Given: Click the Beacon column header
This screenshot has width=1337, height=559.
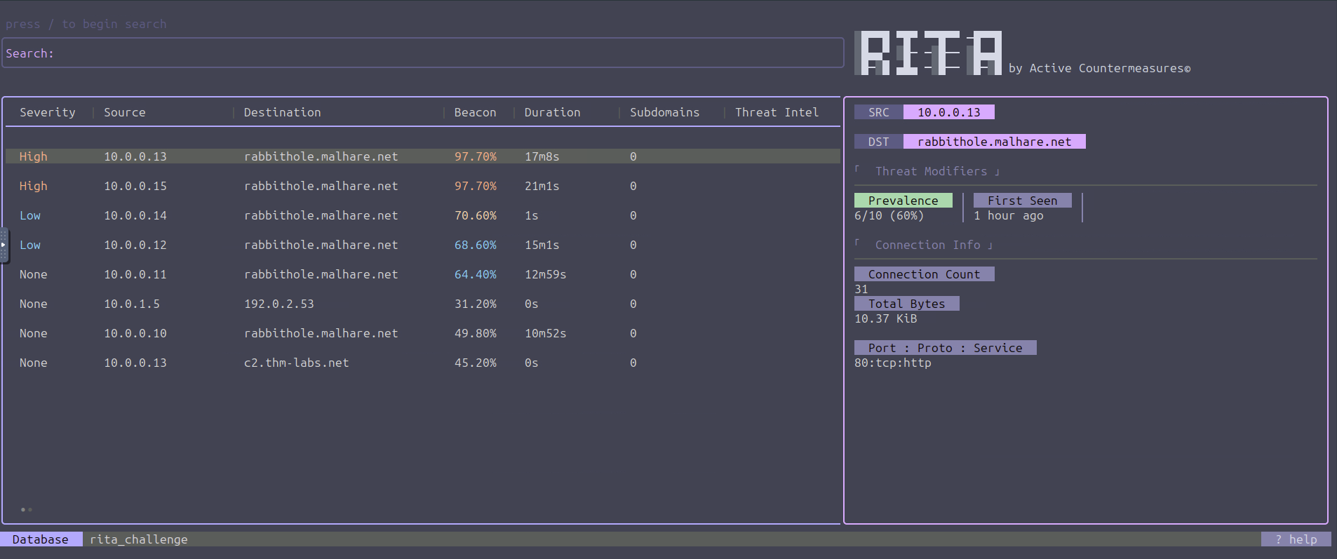Looking at the screenshot, I should [475, 112].
